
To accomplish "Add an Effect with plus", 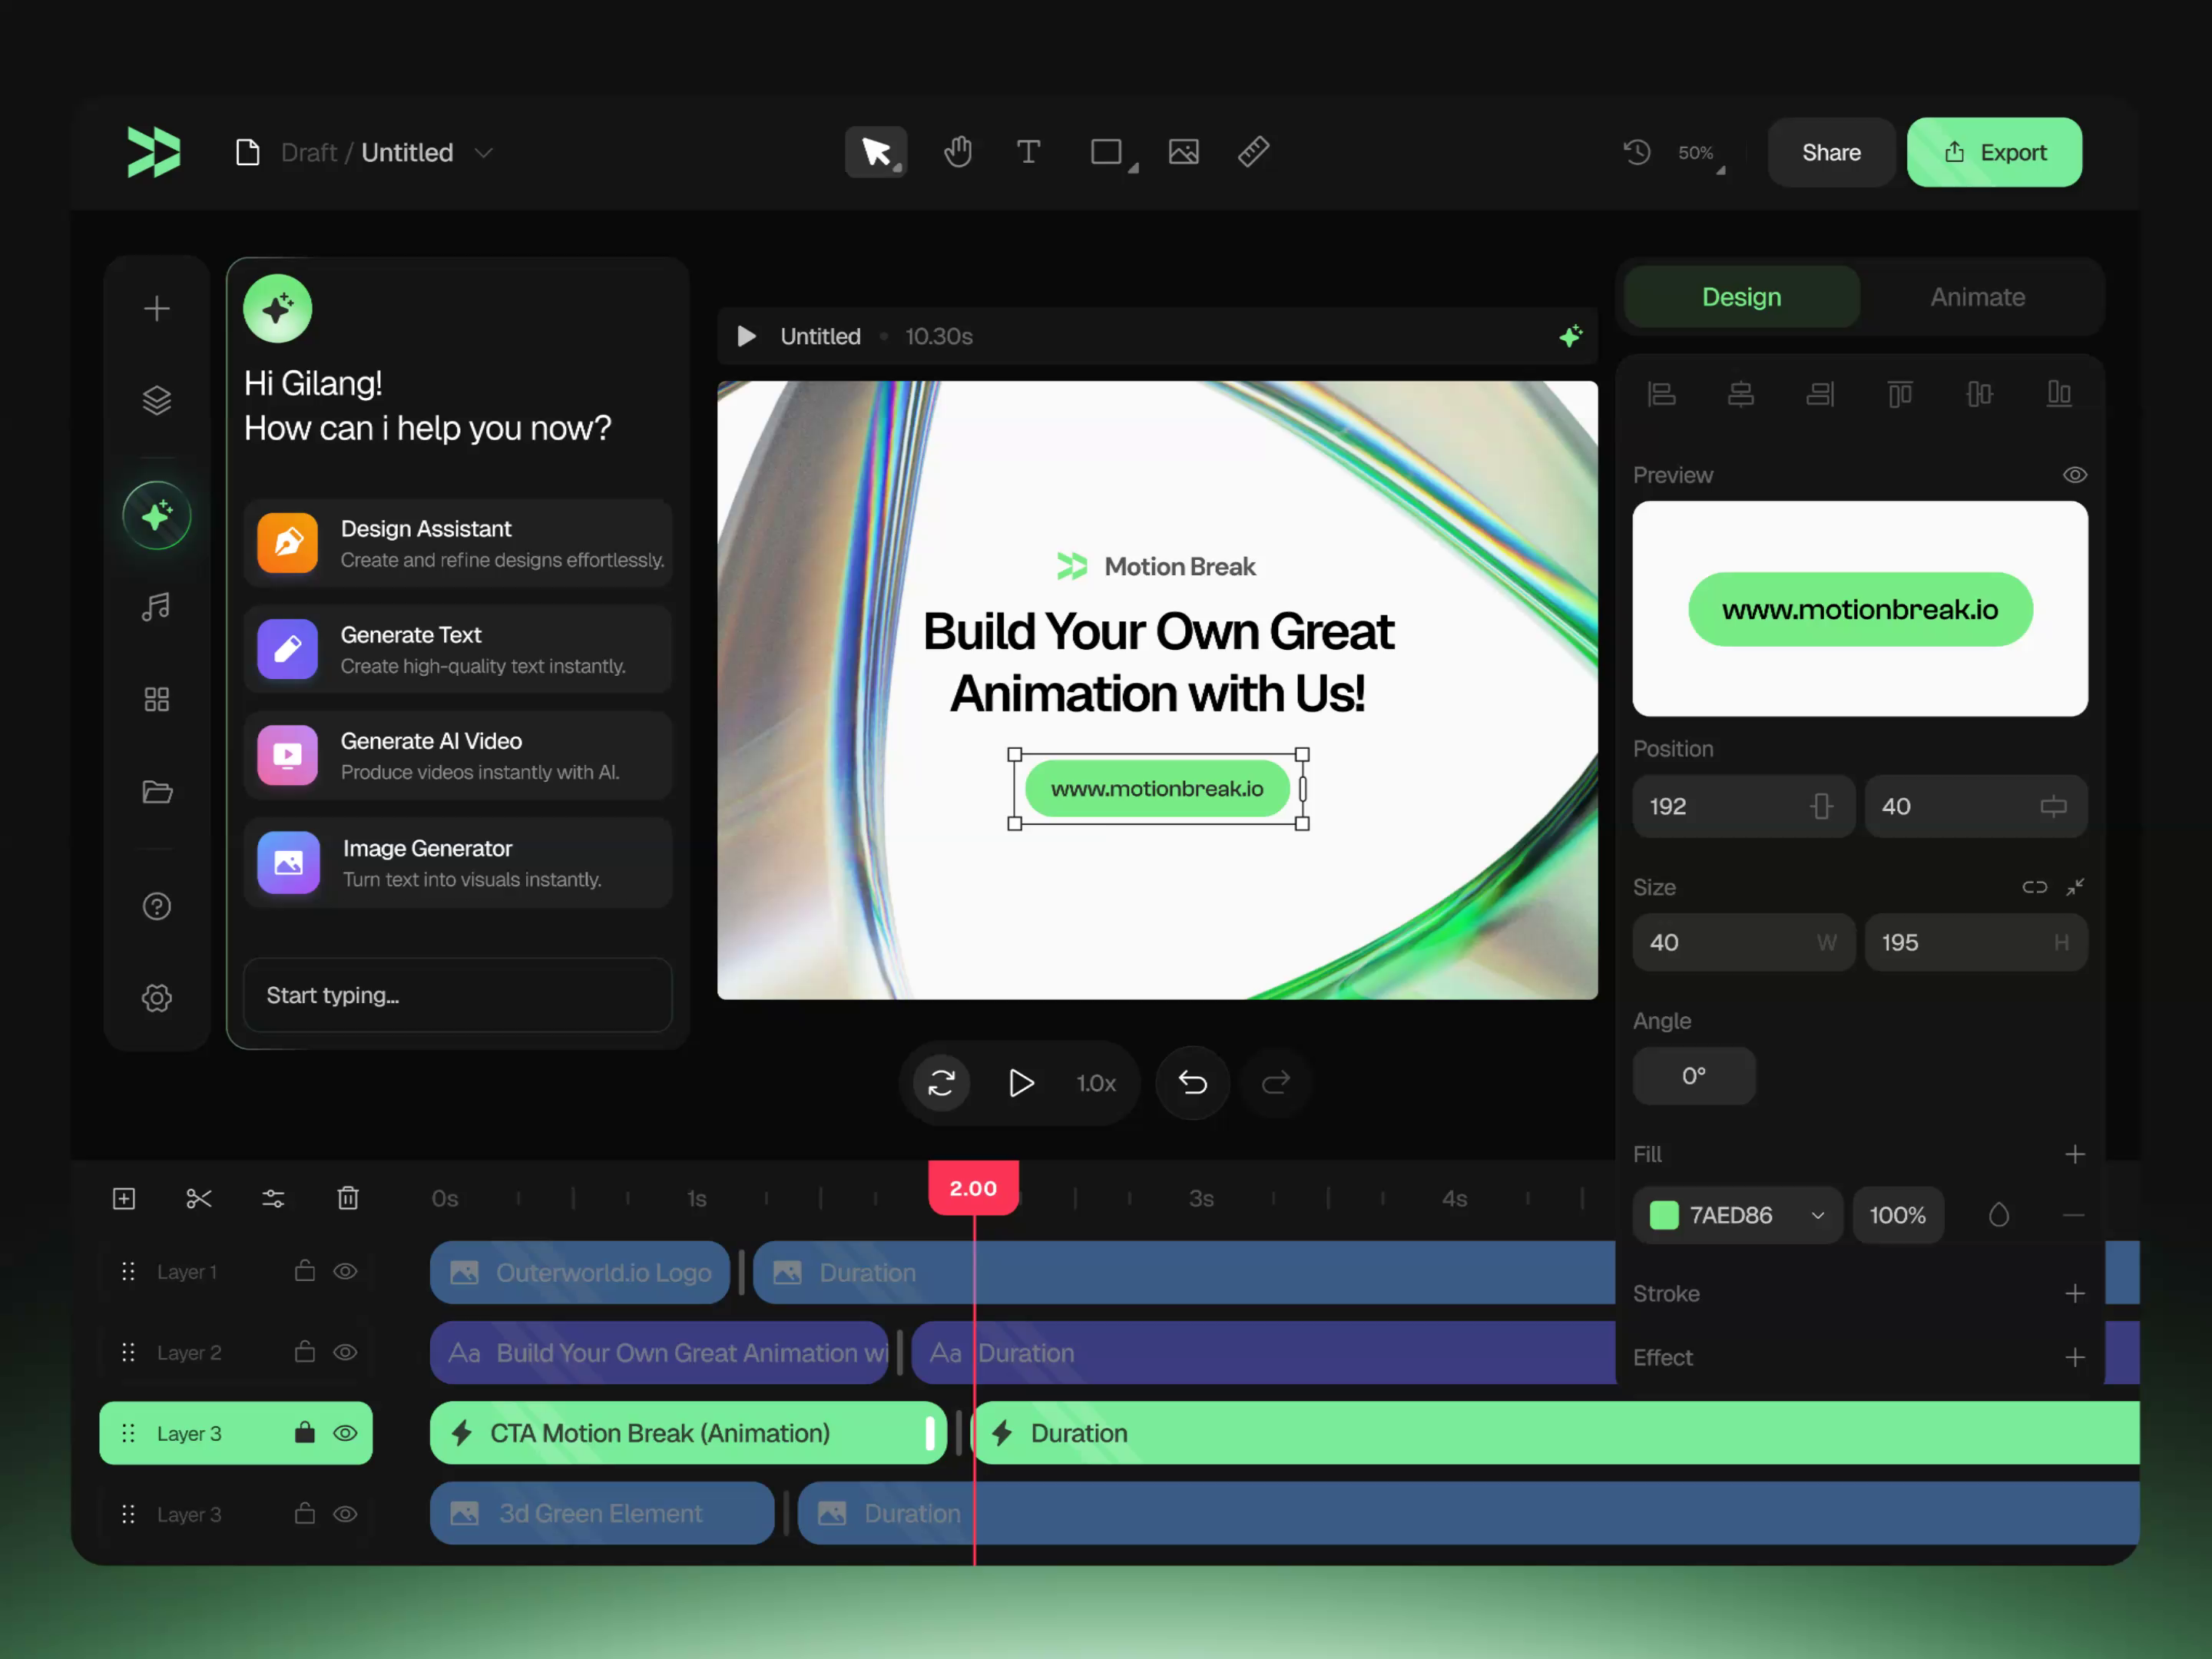I will point(2075,1357).
